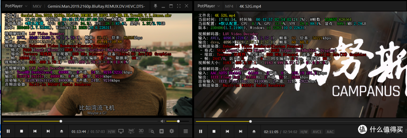This screenshot has width=407, height=138.
Task: Select the MKV format label in the left title bar
Action: [x=37, y=6]
